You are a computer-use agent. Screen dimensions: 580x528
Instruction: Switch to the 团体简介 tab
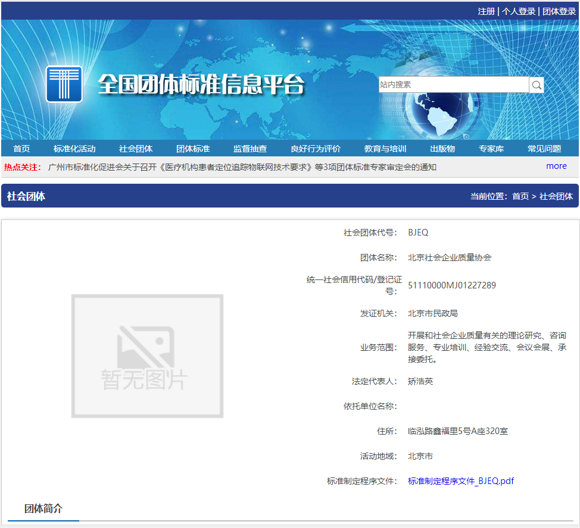43,509
